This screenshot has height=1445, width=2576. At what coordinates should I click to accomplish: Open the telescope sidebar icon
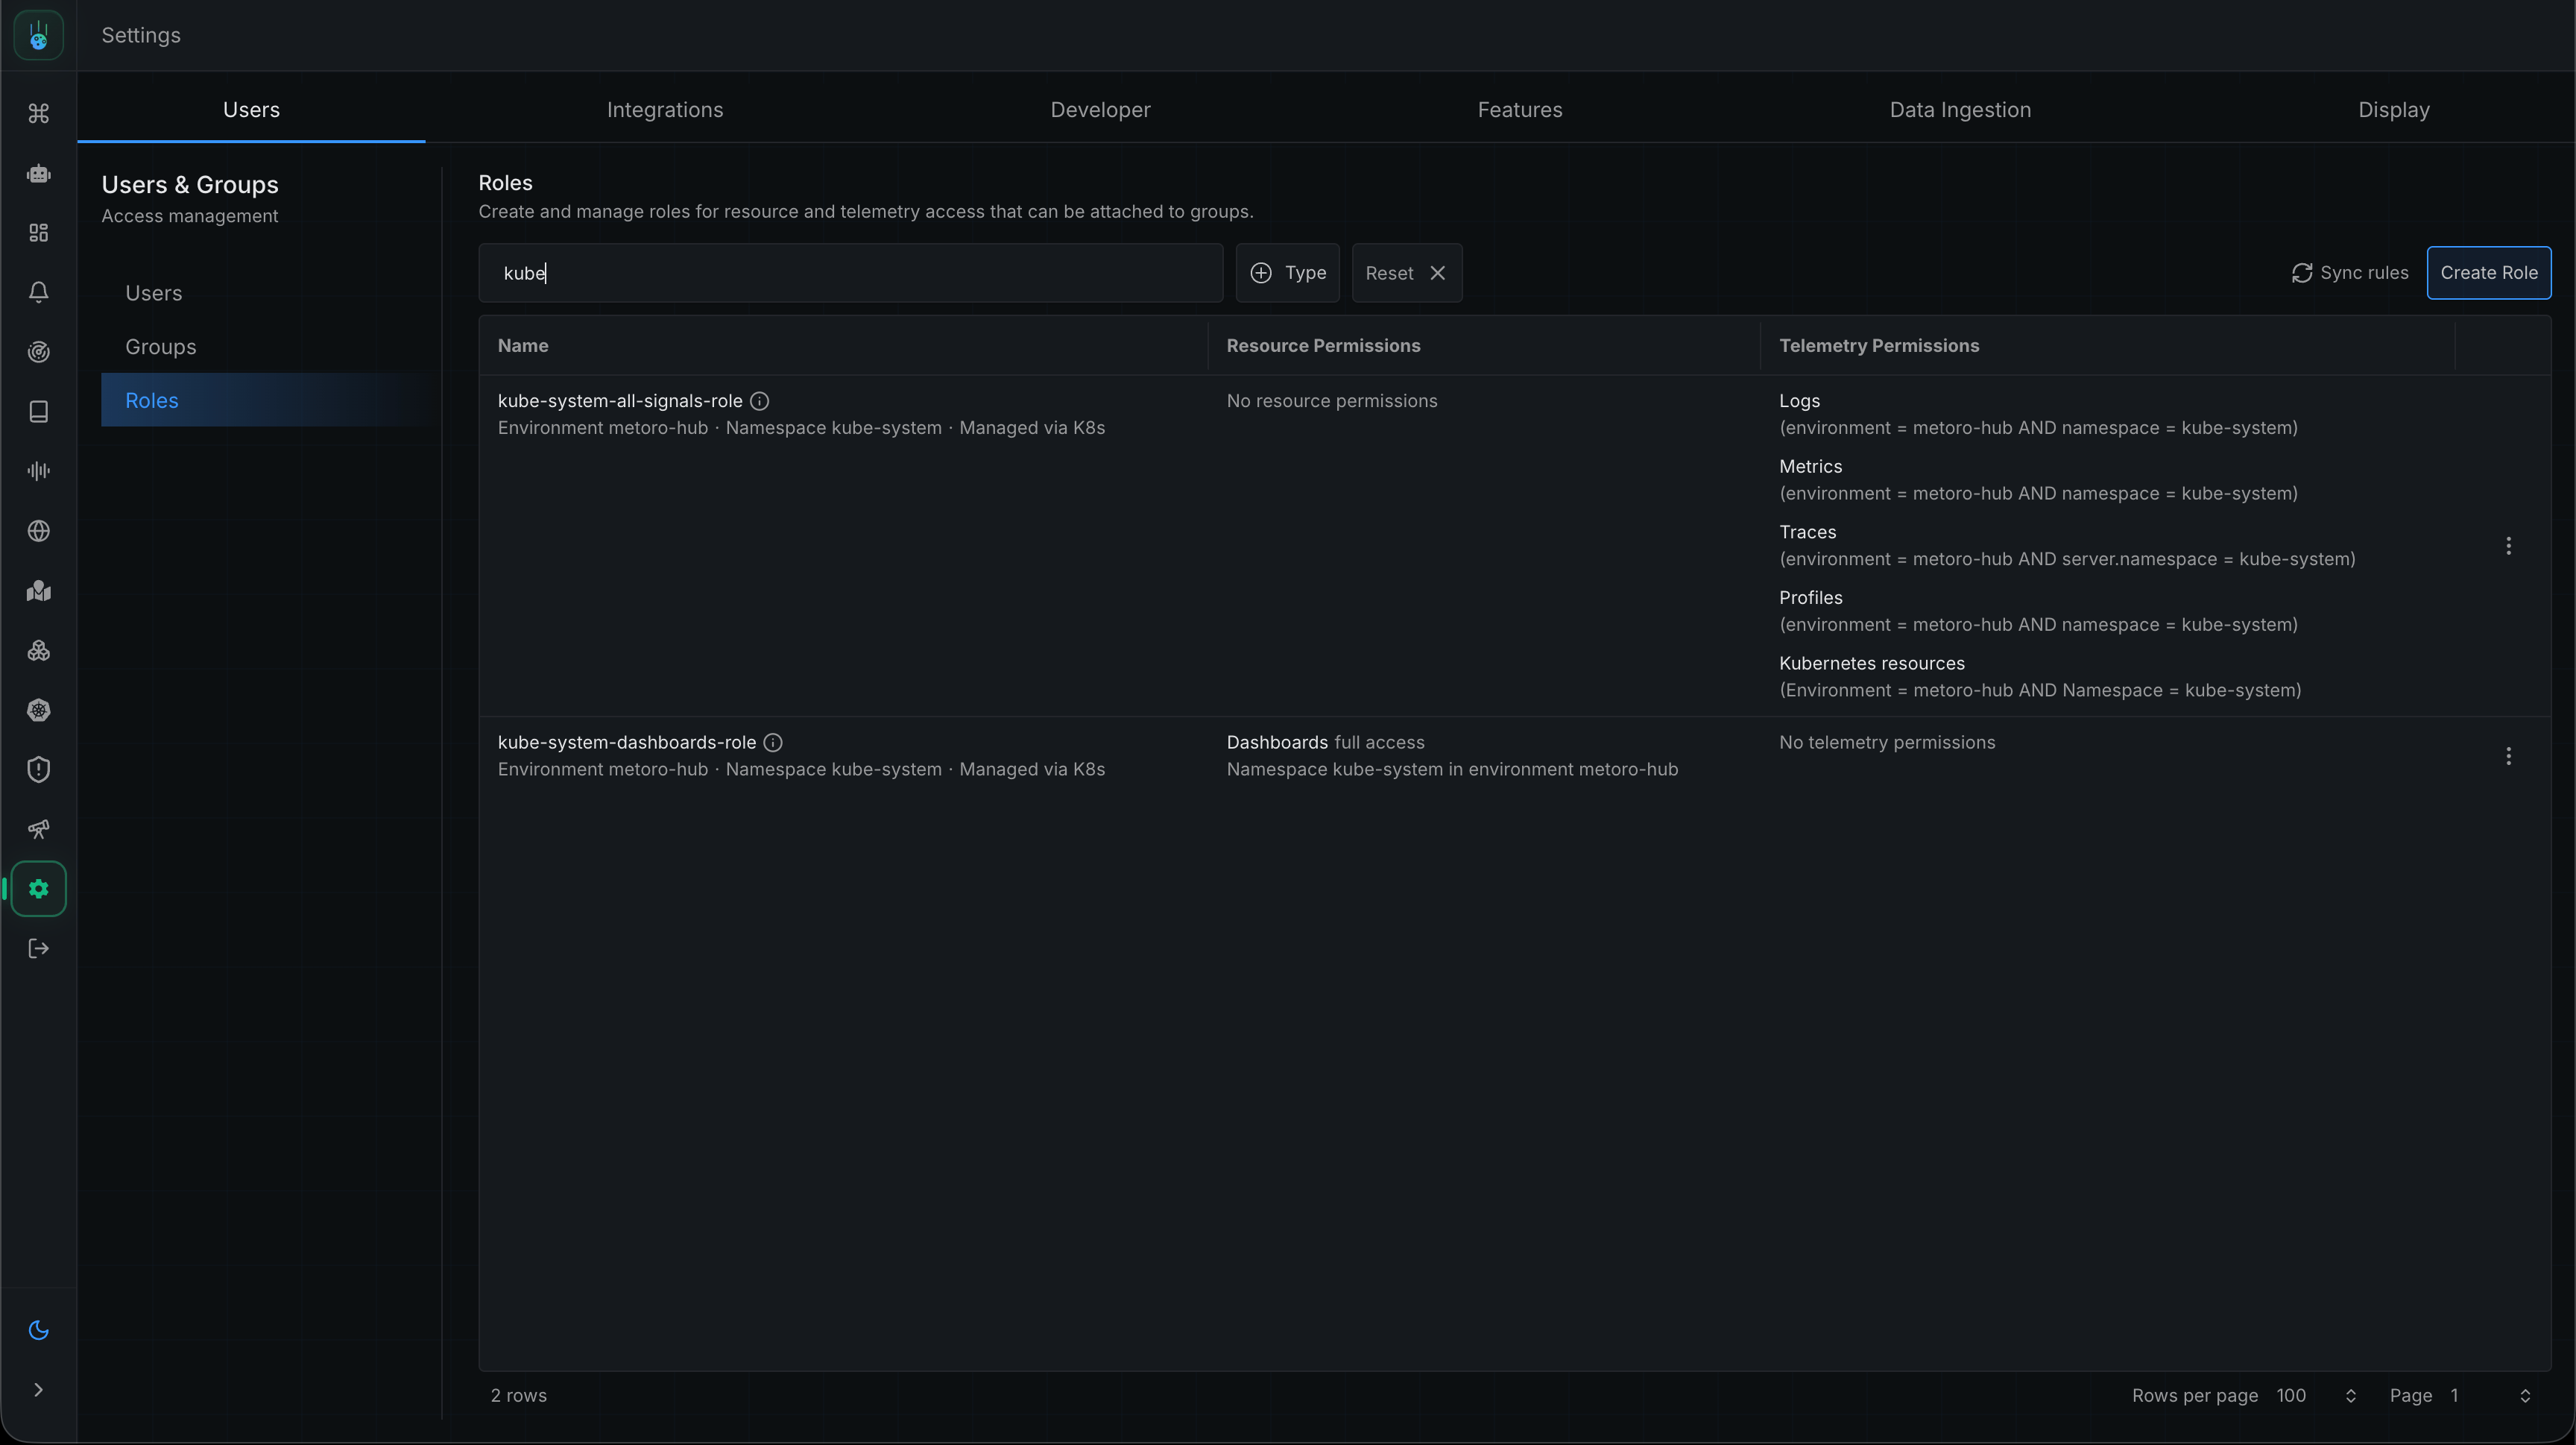pyautogui.click(x=38, y=829)
